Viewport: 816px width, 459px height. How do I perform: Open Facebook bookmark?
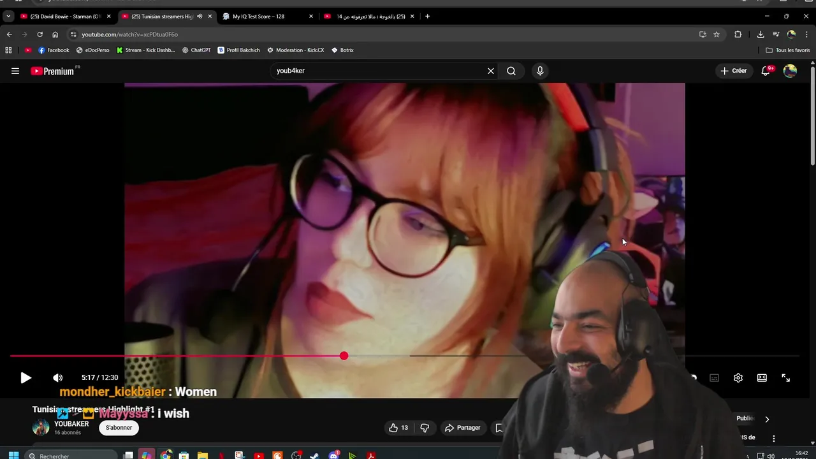pos(54,50)
